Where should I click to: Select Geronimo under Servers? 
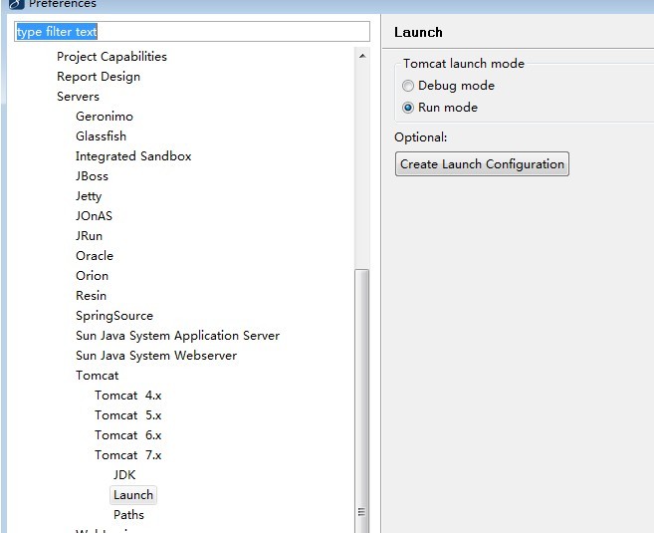(105, 116)
